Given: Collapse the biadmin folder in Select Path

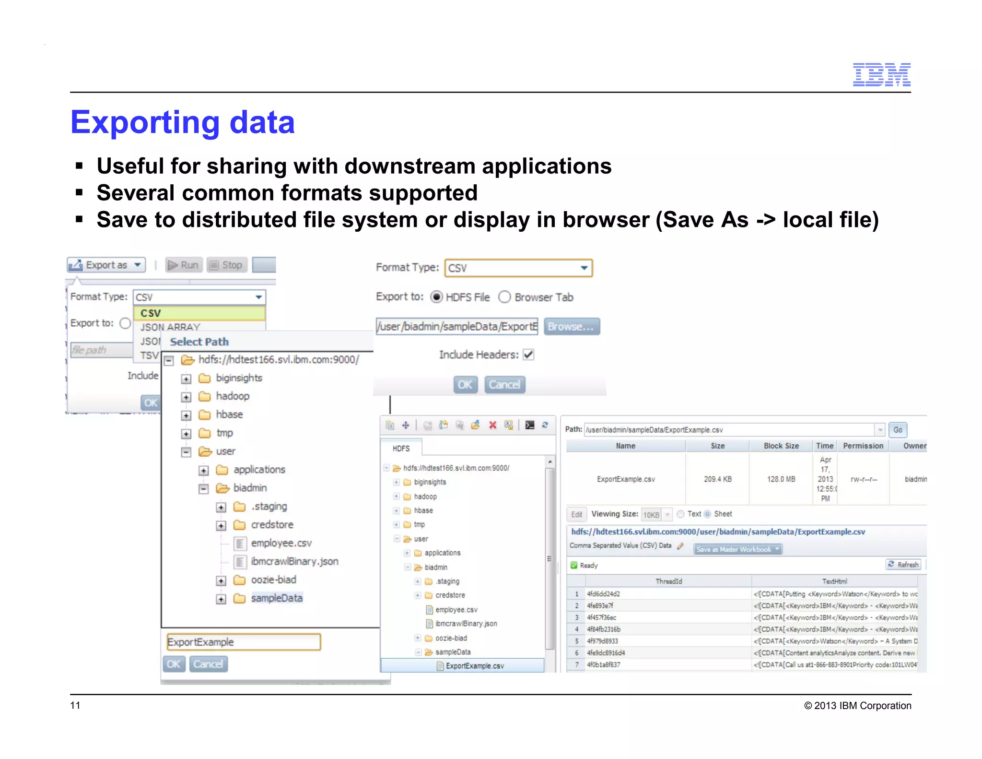Looking at the screenshot, I should [x=204, y=489].
